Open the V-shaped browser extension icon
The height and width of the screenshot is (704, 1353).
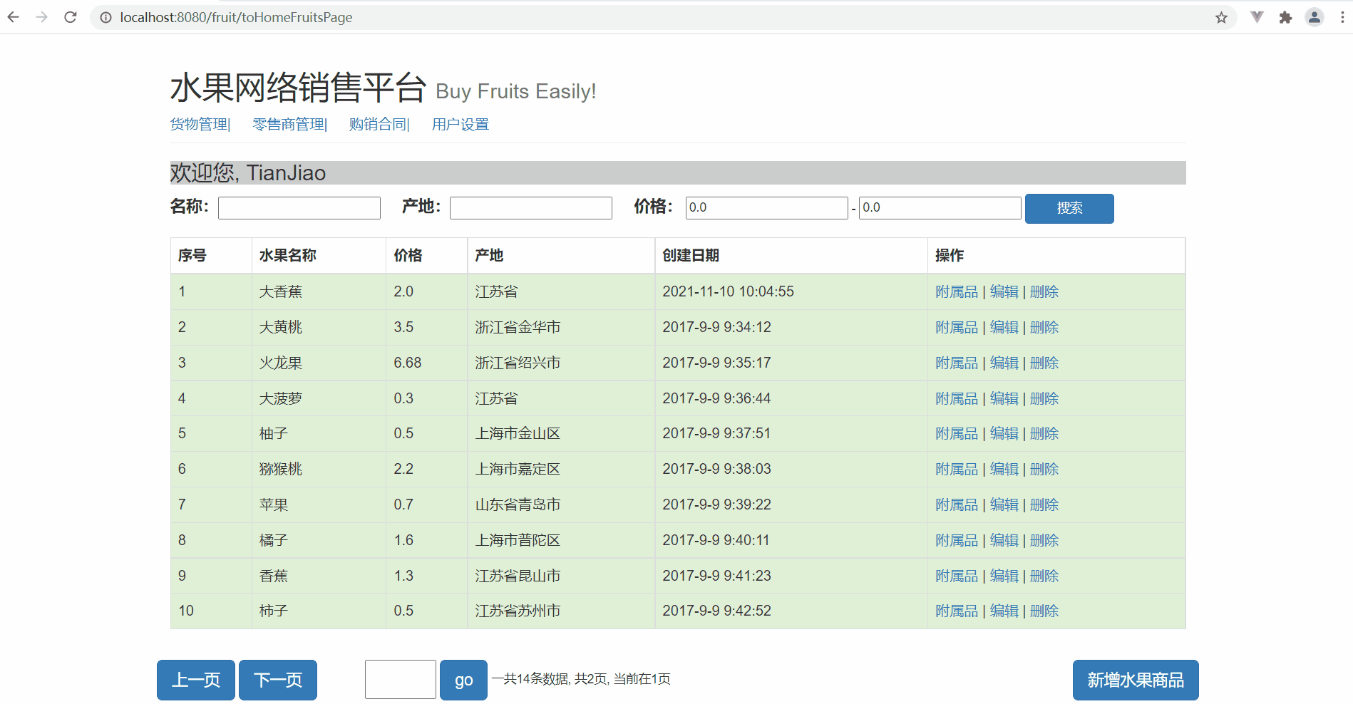click(1257, 17)
